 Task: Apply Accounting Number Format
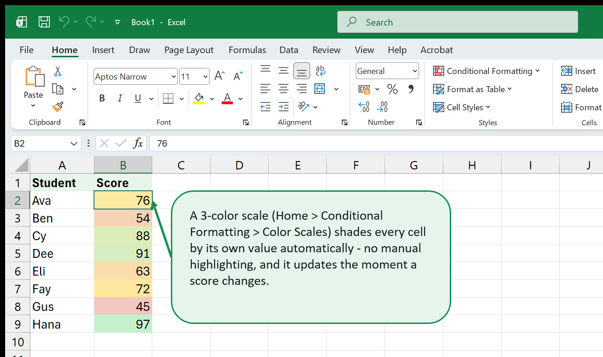click(364, 89)
